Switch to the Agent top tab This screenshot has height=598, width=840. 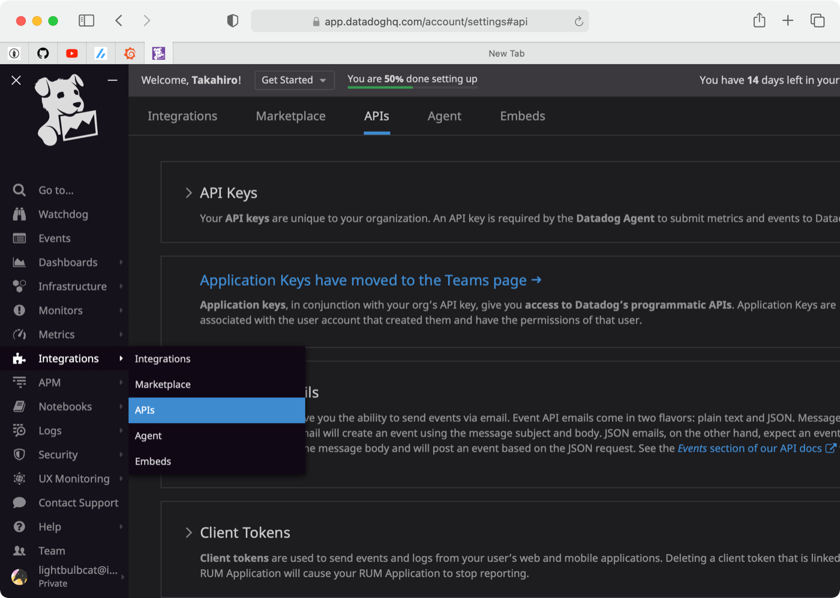(445, 116)
